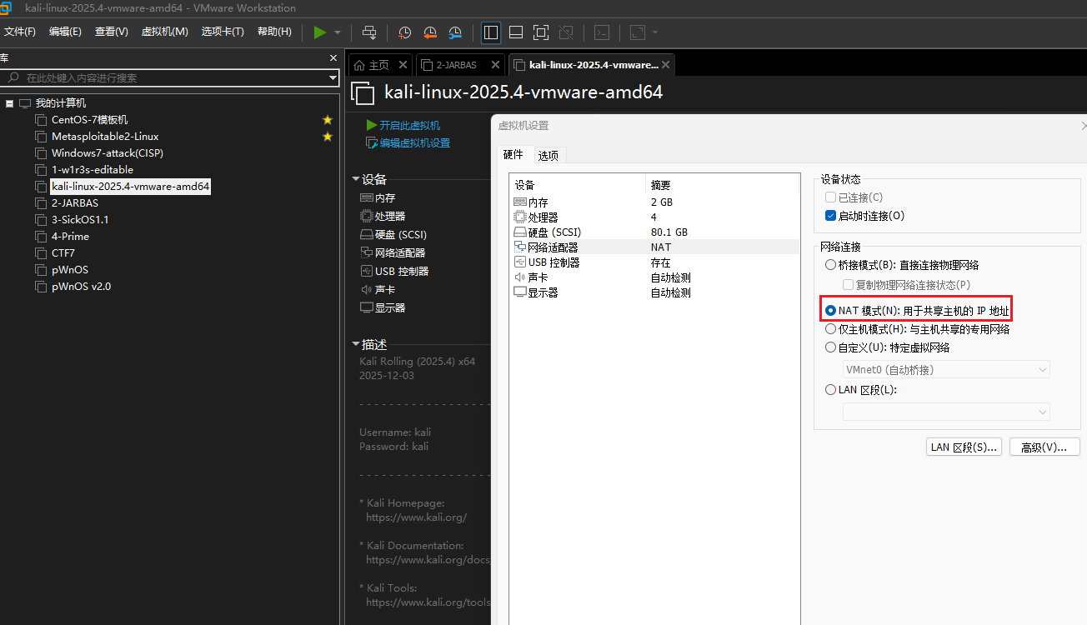Select CTF7 in the library tree
Image resolution: width=1087 pixels, height=625 pixels.
coord(63,253)
